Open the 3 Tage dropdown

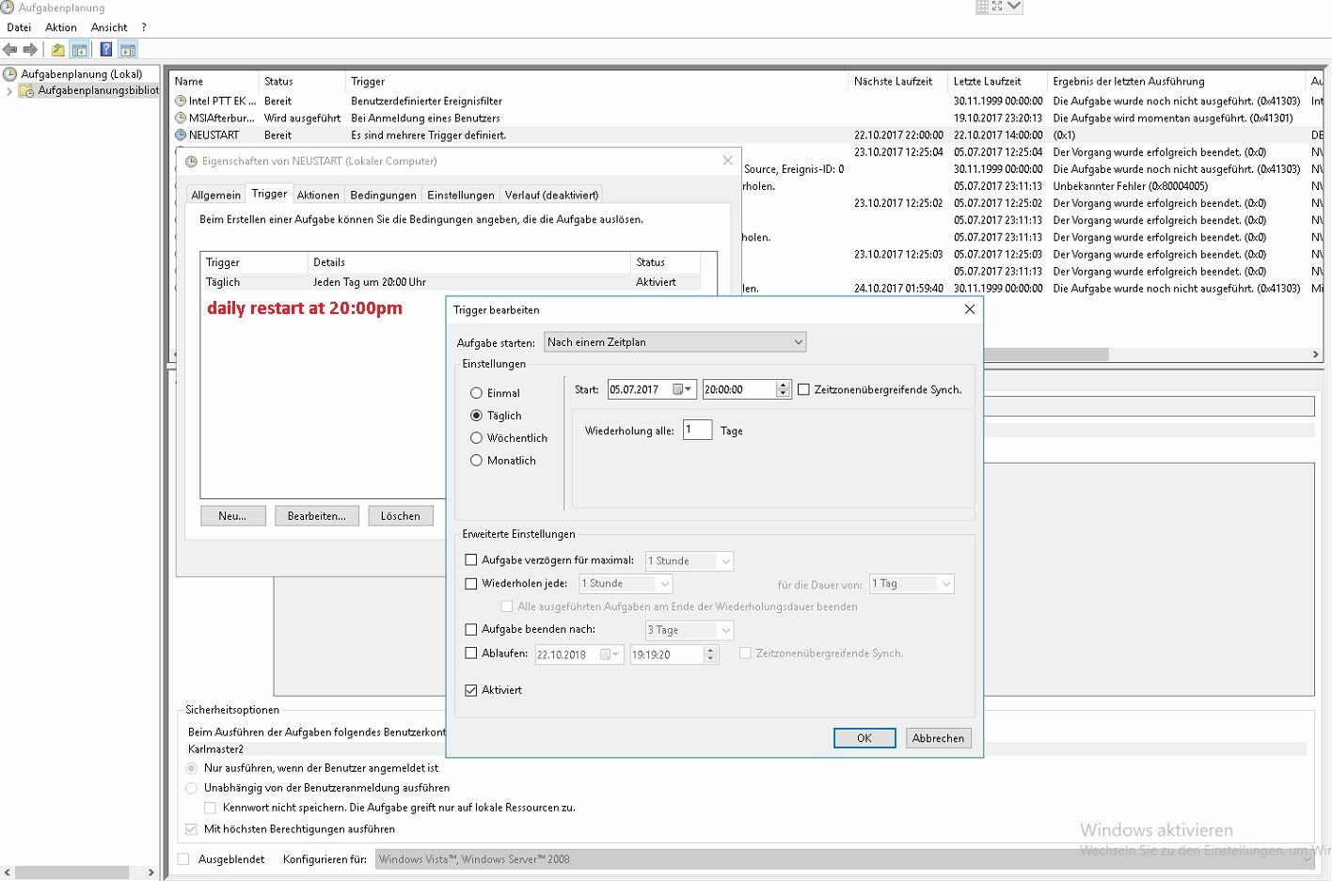coord(689,630)
